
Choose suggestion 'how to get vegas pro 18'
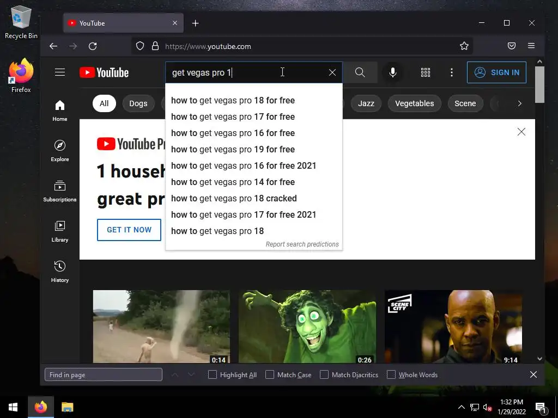(x=254, y=231)
